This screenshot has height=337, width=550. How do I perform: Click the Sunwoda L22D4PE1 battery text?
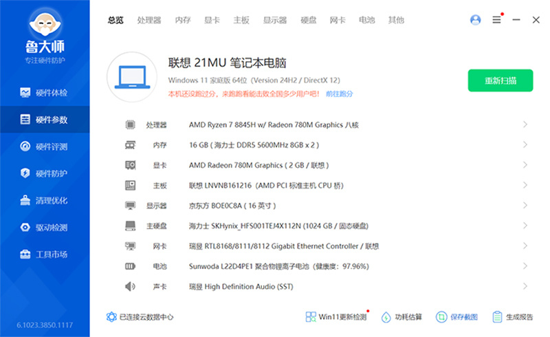tap(278, 266)
